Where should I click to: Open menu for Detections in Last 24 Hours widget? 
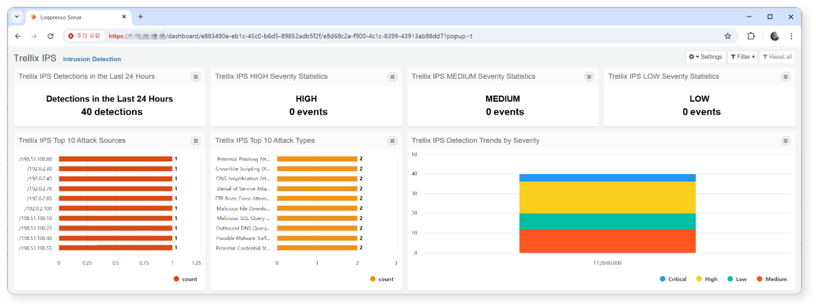tap(195, 77)
